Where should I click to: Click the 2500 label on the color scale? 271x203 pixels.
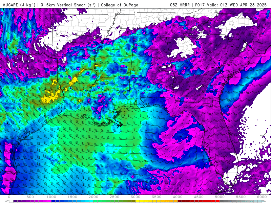(114, 197)
